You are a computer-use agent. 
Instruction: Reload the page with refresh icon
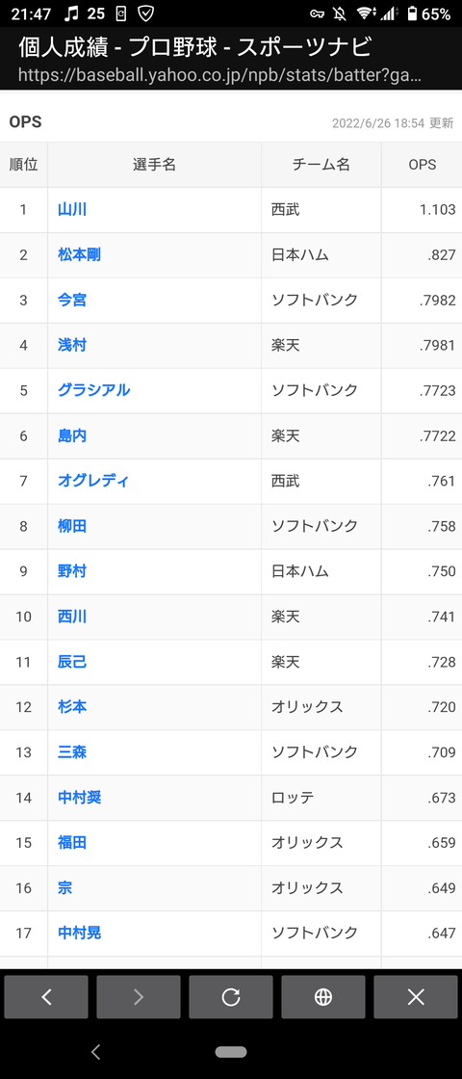pos(231,996)
